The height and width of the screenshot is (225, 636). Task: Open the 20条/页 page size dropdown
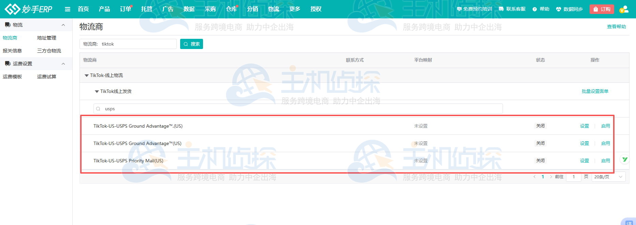pos(608,177)
